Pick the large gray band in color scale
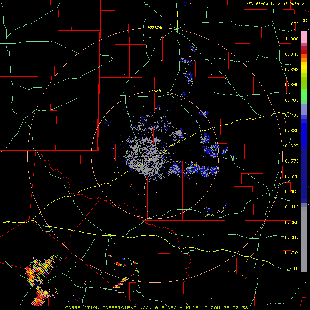 click(x=304, y=239)
